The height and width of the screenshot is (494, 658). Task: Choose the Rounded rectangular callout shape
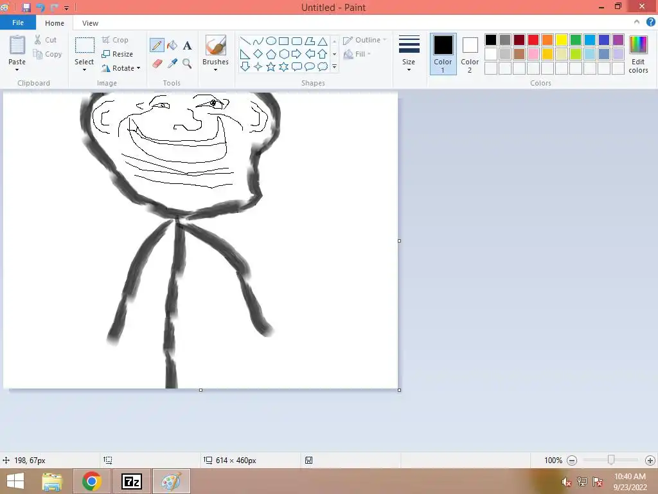[x=297, y=66]
